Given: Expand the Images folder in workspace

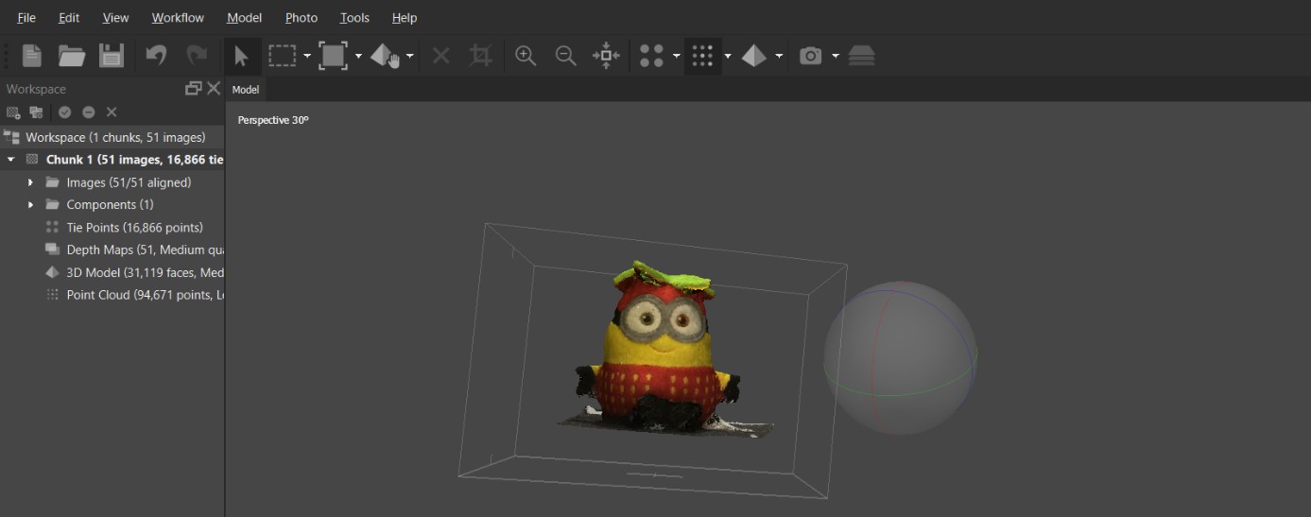Looking at the screenshot, I should click(30, 182).
